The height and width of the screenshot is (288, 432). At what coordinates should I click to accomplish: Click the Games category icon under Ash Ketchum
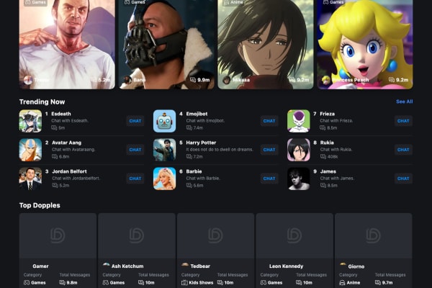(106, 282)
